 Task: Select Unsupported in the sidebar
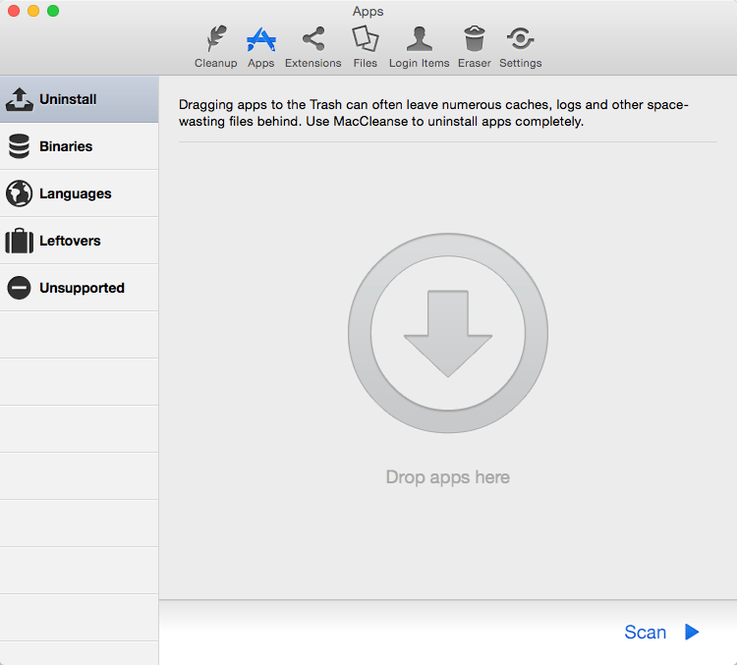[79, 288]
